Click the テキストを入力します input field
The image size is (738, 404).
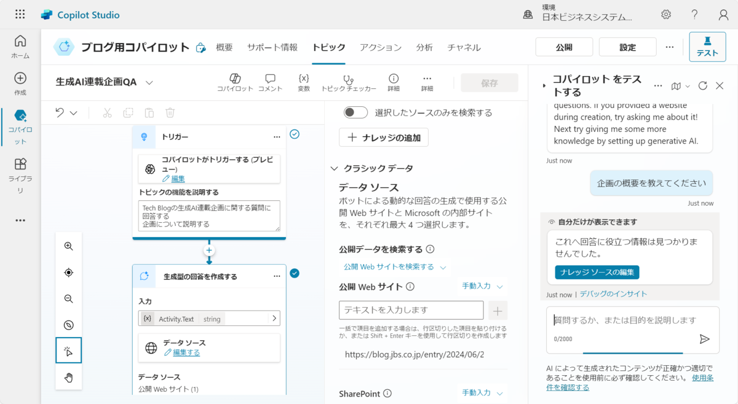click(x=411, y=310)
